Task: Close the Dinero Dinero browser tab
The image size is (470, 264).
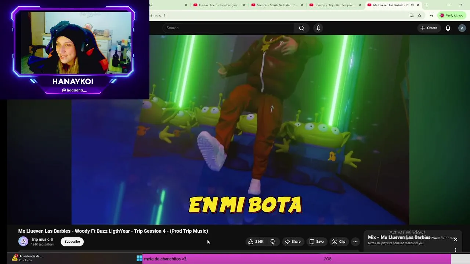Action: tap(244, 5)
